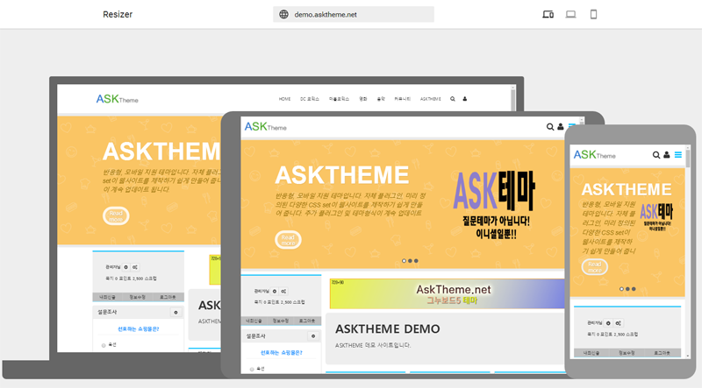Select first carousel dot in tablet banner
Image resolution: width=702 pixels, height=388 pixels.
[x=404, y=260]
